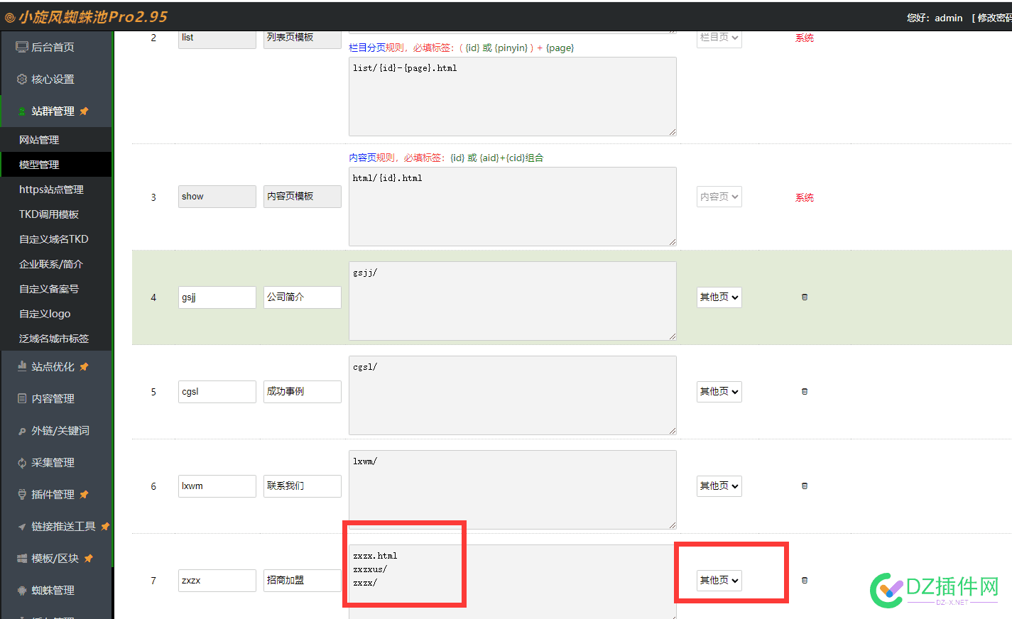This screenshot has width=1012, height=619.
Task: Open disabled 内容页 dropdown in show row
Action: (x=719, y=197)
